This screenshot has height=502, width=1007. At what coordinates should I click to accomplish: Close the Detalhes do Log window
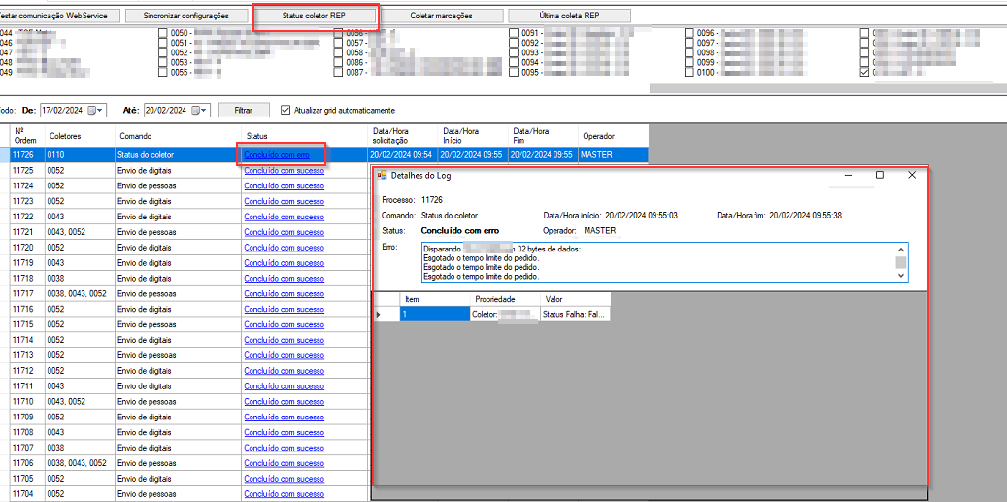pyautogui.click(x=912, y=176)
